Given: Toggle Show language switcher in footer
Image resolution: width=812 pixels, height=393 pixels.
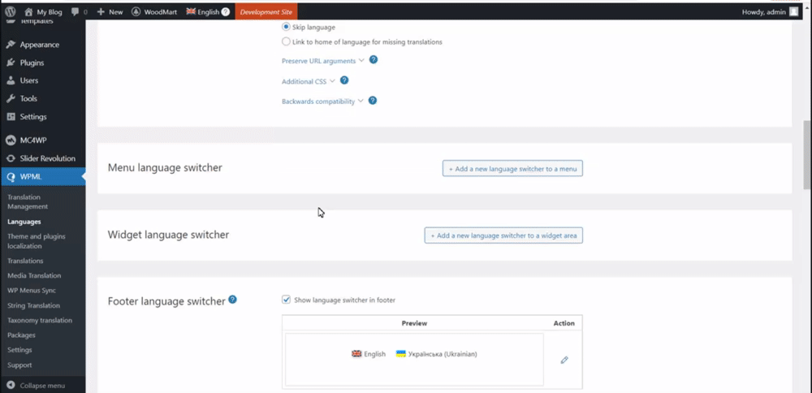Looking at the screenshot, I should [x=286, y=300].
